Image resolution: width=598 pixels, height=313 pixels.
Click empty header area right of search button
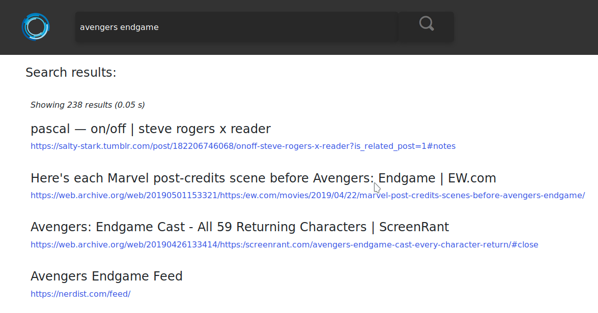pos(524,27)
